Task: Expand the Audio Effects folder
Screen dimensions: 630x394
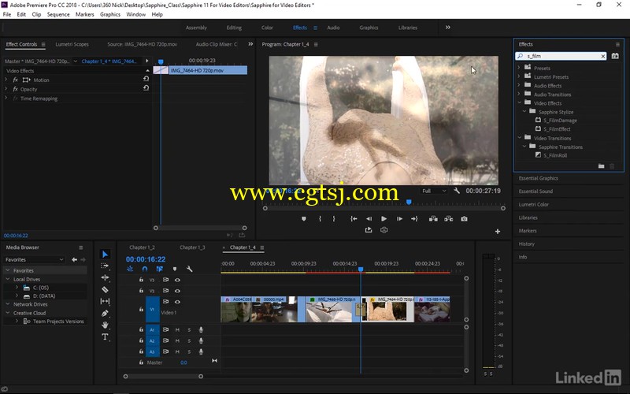Action: [519, 85]
